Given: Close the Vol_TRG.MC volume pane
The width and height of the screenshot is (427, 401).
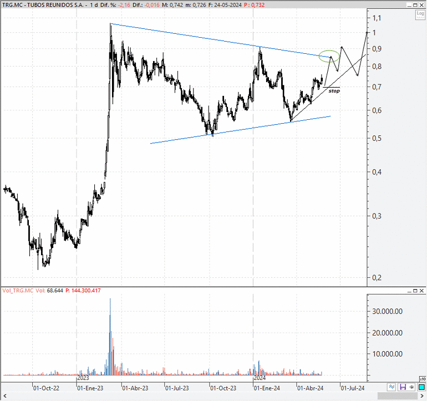Looking at the screenshot, I should pos(421,291).
